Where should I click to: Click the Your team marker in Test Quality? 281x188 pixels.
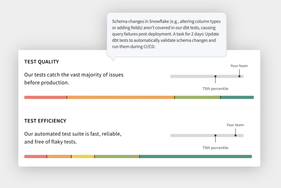pyautogui.click(x=239, y=76)
